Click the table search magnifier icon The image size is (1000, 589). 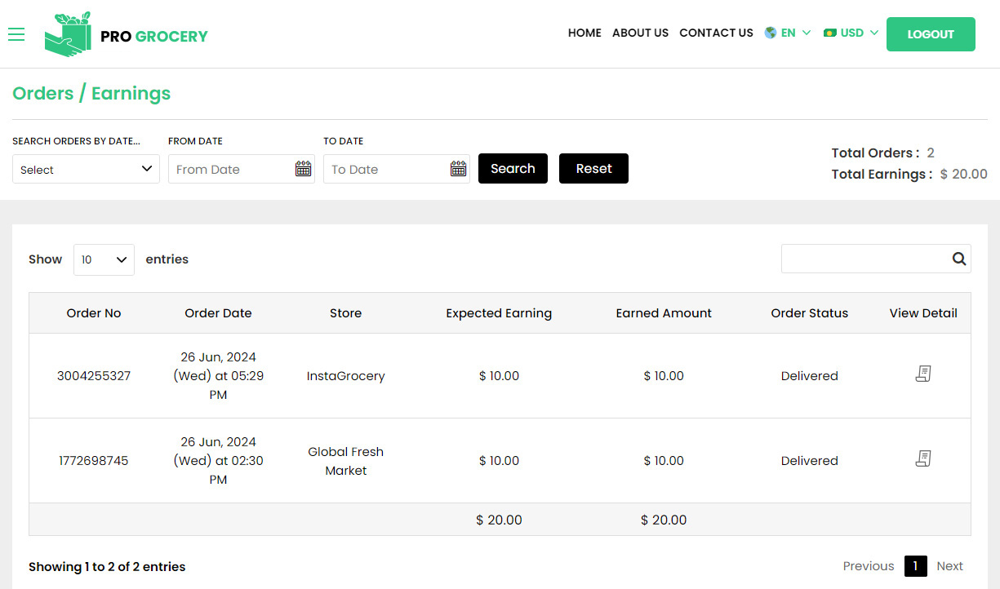pos(958,259)
